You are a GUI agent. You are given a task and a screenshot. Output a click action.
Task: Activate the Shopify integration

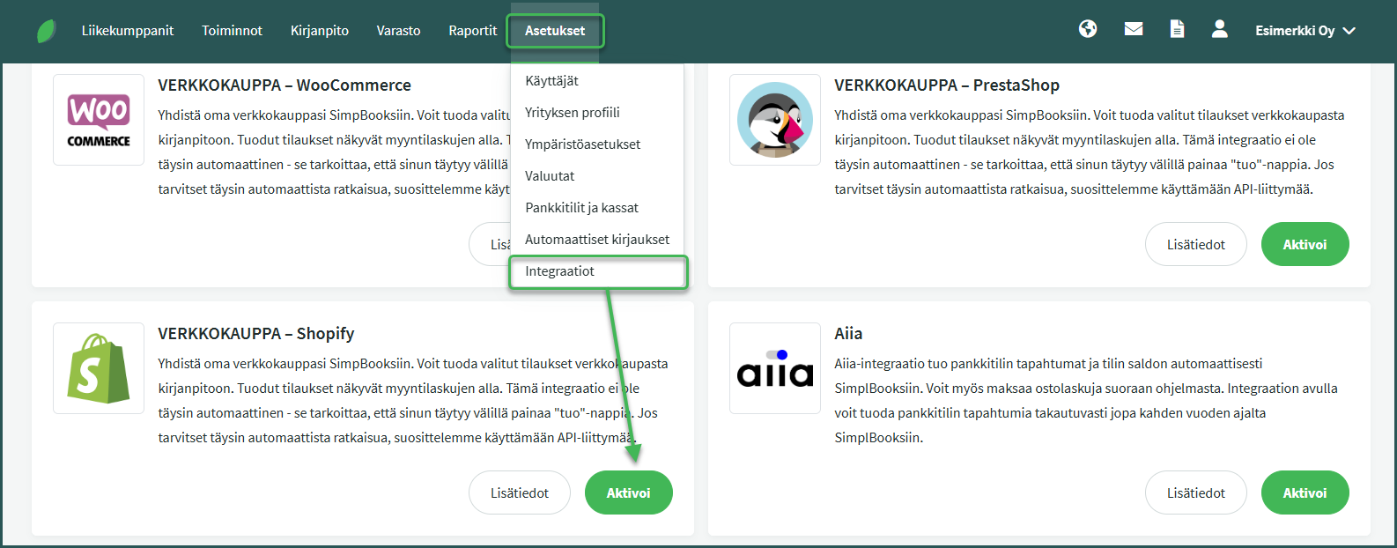click(x=628, y=492)
